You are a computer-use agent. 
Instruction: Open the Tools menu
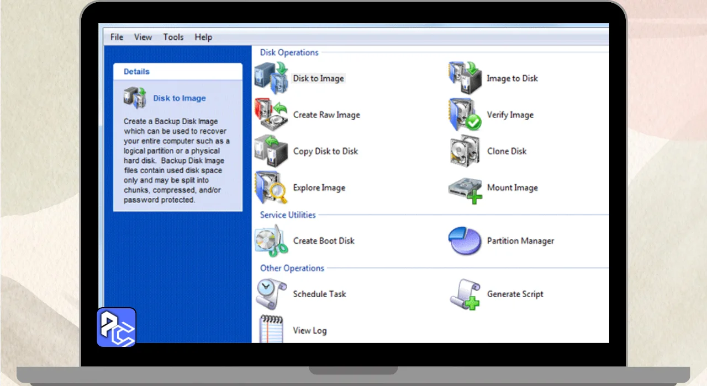[173, 37]
